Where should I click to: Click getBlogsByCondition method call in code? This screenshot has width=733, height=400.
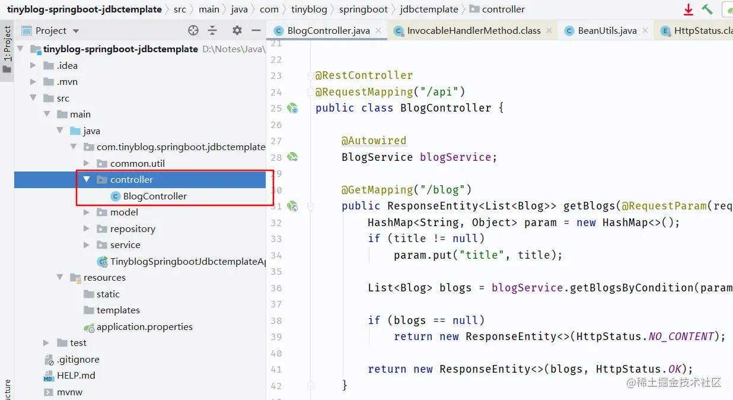(632, 288)
